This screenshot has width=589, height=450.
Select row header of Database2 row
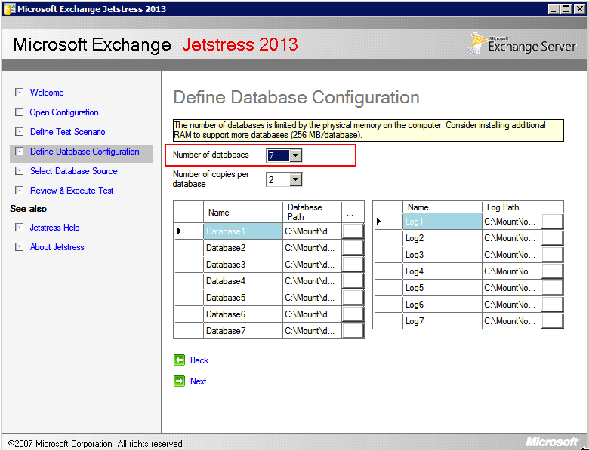[x=188, y=248]
